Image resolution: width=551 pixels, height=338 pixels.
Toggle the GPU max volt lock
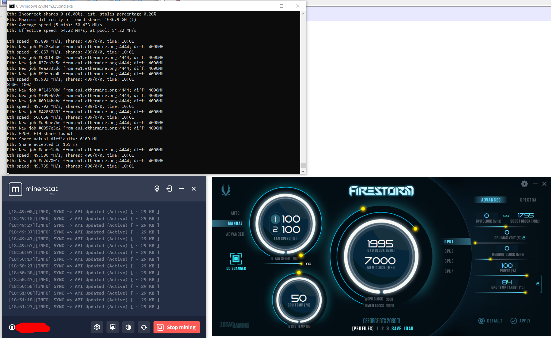(524, 238)
